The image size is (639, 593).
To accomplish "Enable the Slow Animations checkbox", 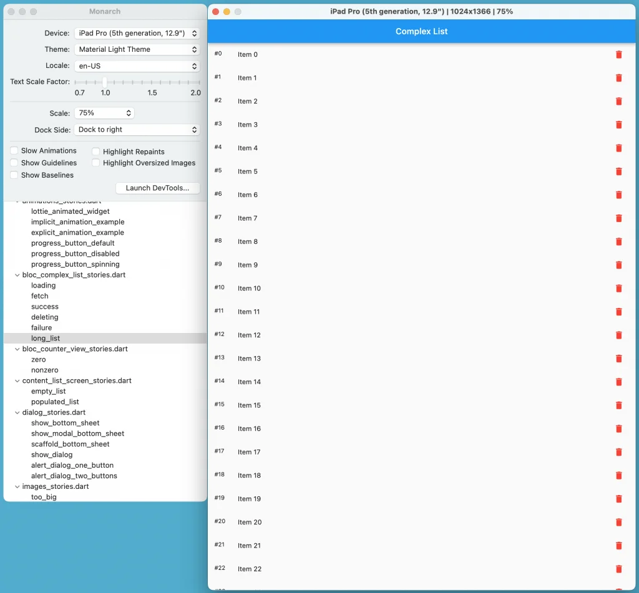I will pyautogui.click(x=14, y=151).
